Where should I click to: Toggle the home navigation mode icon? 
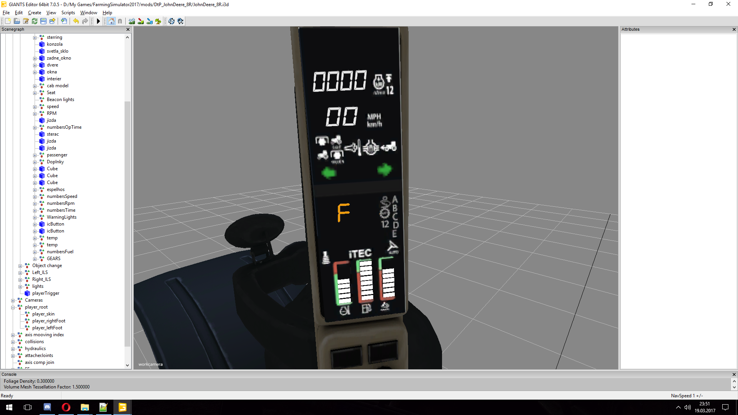(x=111, y=21)
